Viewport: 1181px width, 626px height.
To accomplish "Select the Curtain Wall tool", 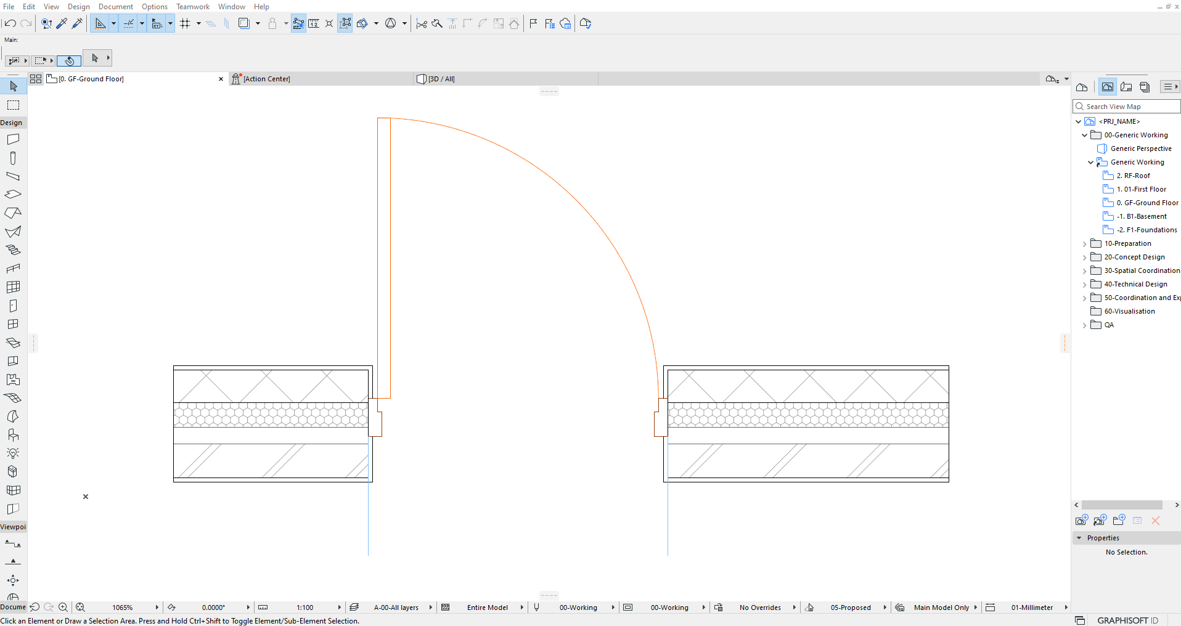I will [x=13, y=287].
